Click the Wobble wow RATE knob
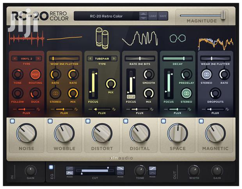This screenshot has width=242, height=189. (55, 74)
